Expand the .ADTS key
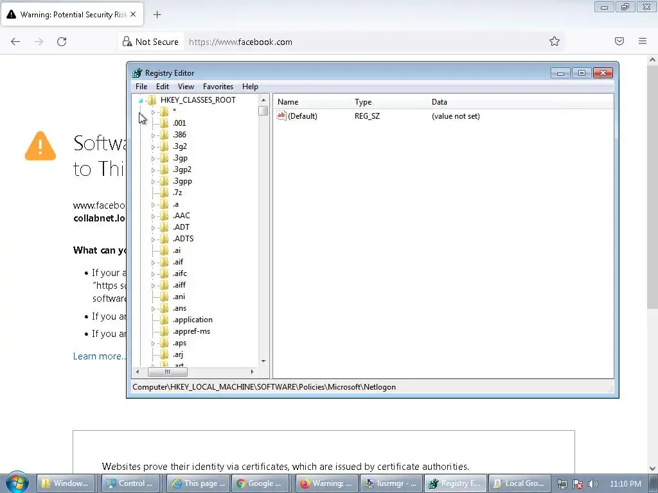 tap(153, 239)
